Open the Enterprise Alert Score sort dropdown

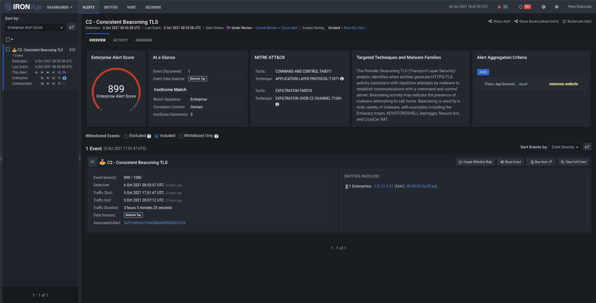click(35, 27)
